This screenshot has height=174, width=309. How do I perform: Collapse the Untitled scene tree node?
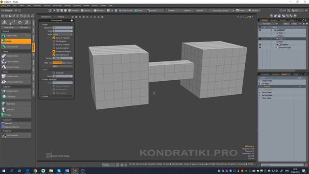[x=271, y=30]
